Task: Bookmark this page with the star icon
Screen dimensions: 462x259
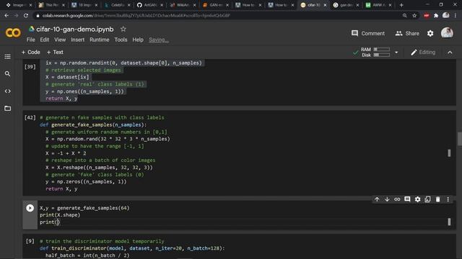Action: pyautogui.click(x=414, y=16)
